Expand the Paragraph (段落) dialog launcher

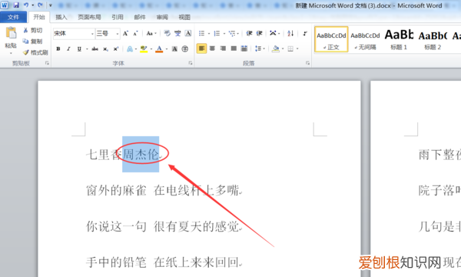(307, 63)
